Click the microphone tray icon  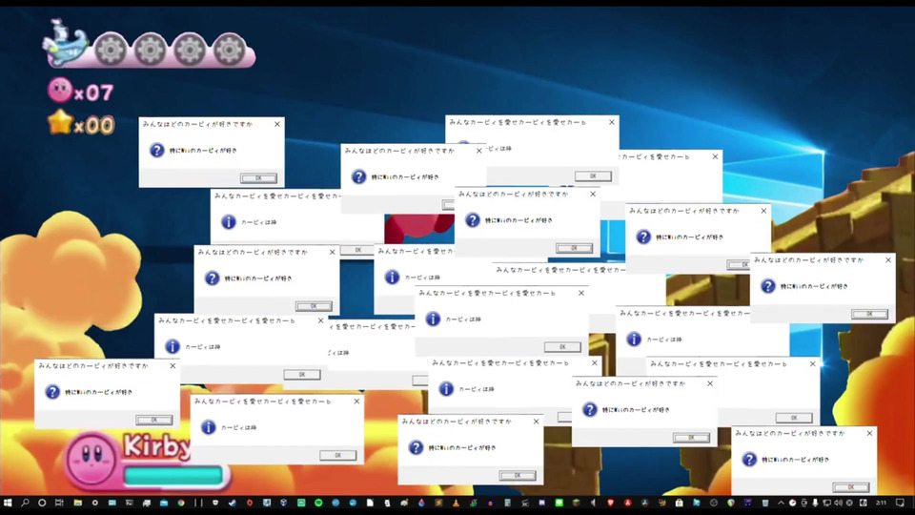pos(815,503)
